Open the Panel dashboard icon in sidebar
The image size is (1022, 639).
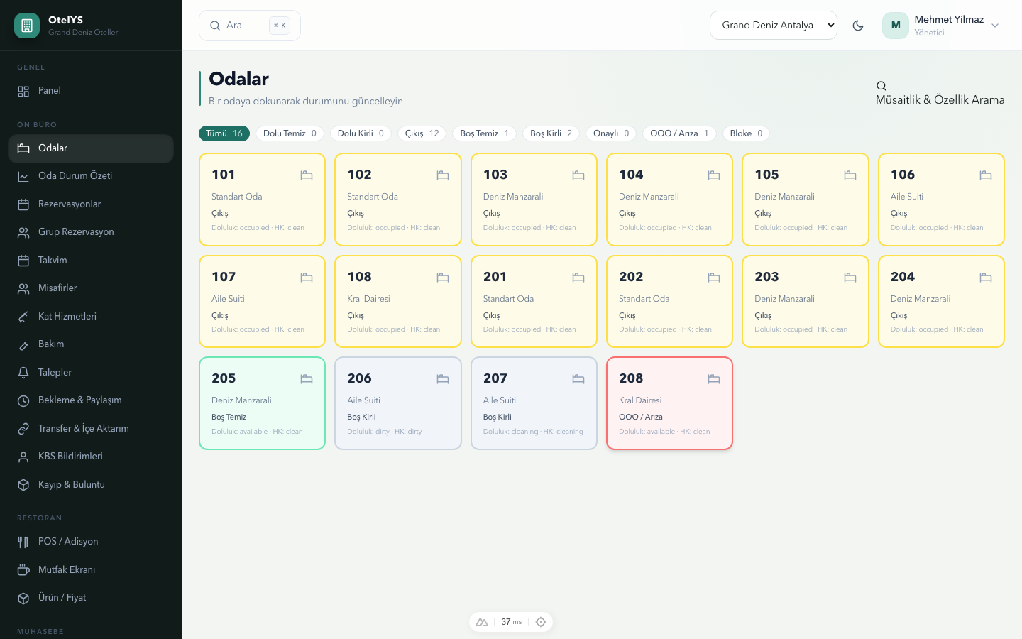point(23,91)
